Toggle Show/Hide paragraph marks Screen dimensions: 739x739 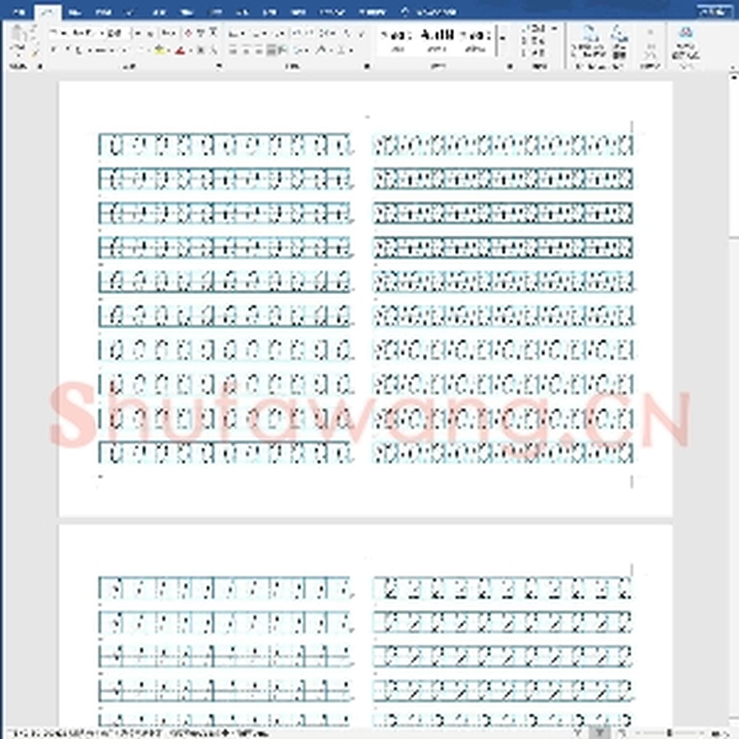[361, 34]
